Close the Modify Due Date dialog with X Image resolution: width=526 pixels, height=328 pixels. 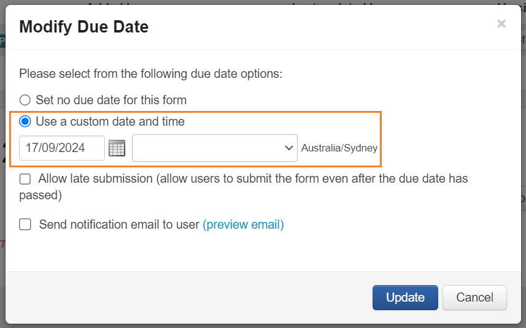(x=501, y=24)
